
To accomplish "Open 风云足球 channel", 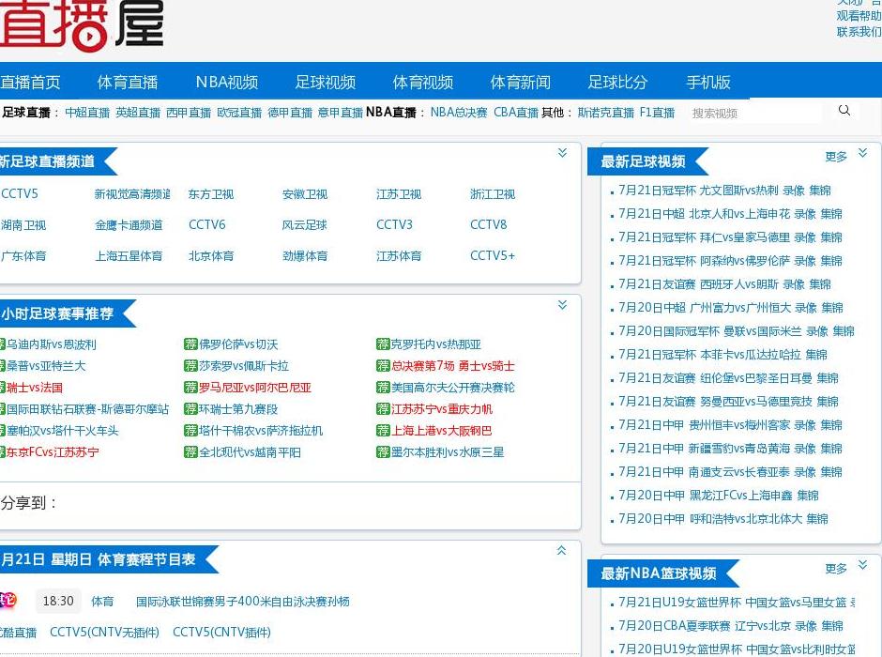I will (x=304, y=225).
